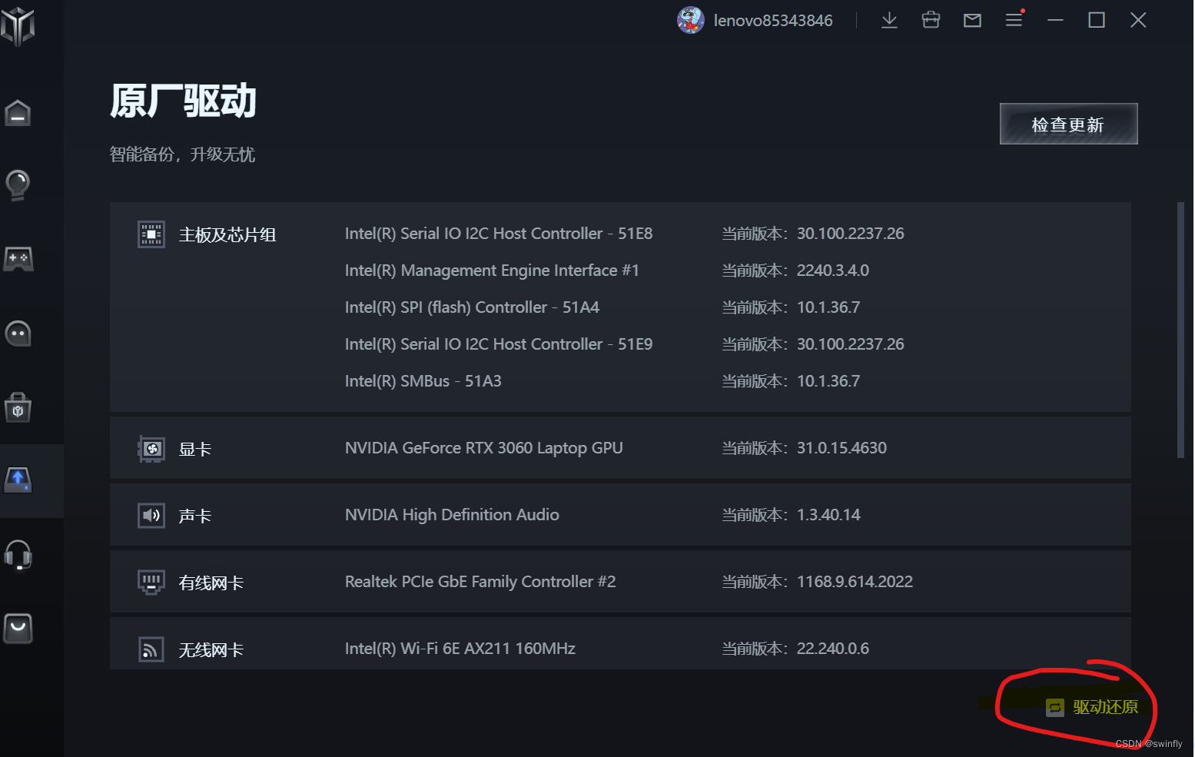Select the driver update sidebar icon

click(18, 480)
